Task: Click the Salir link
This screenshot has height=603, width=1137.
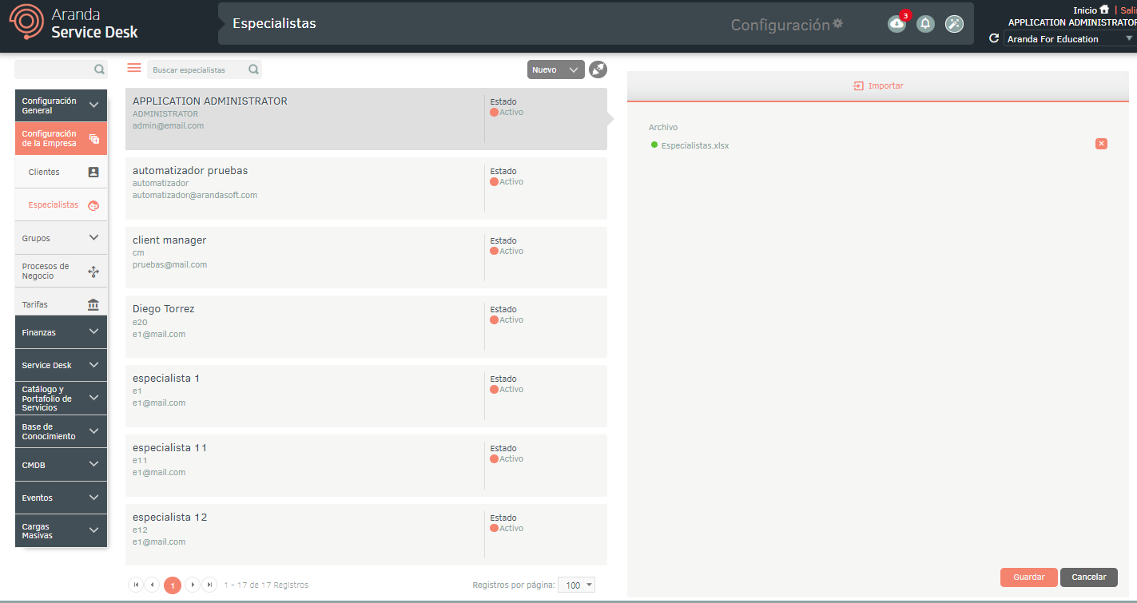Action: (1128, 10)
